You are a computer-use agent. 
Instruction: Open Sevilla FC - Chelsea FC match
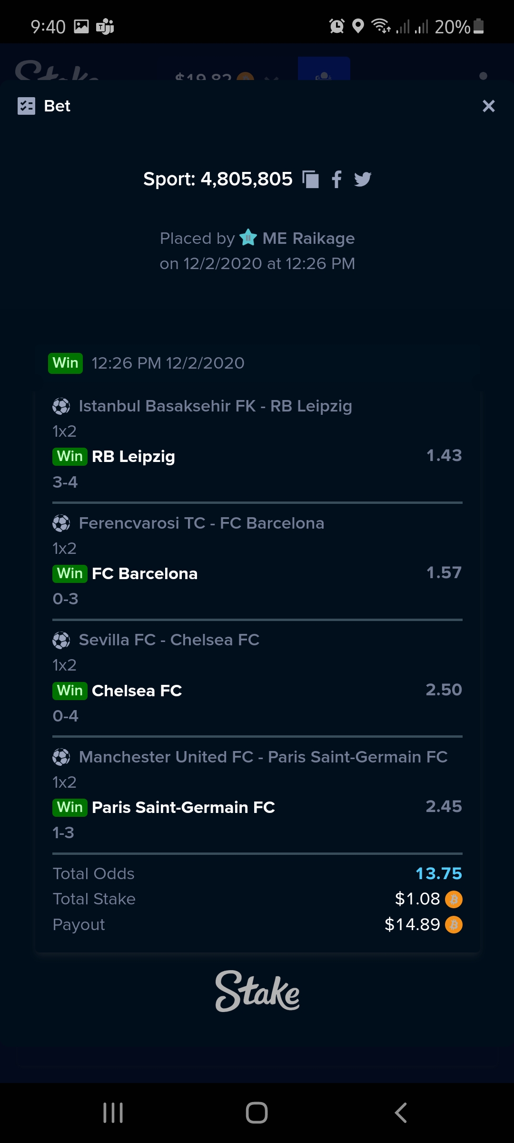point(169,640)
